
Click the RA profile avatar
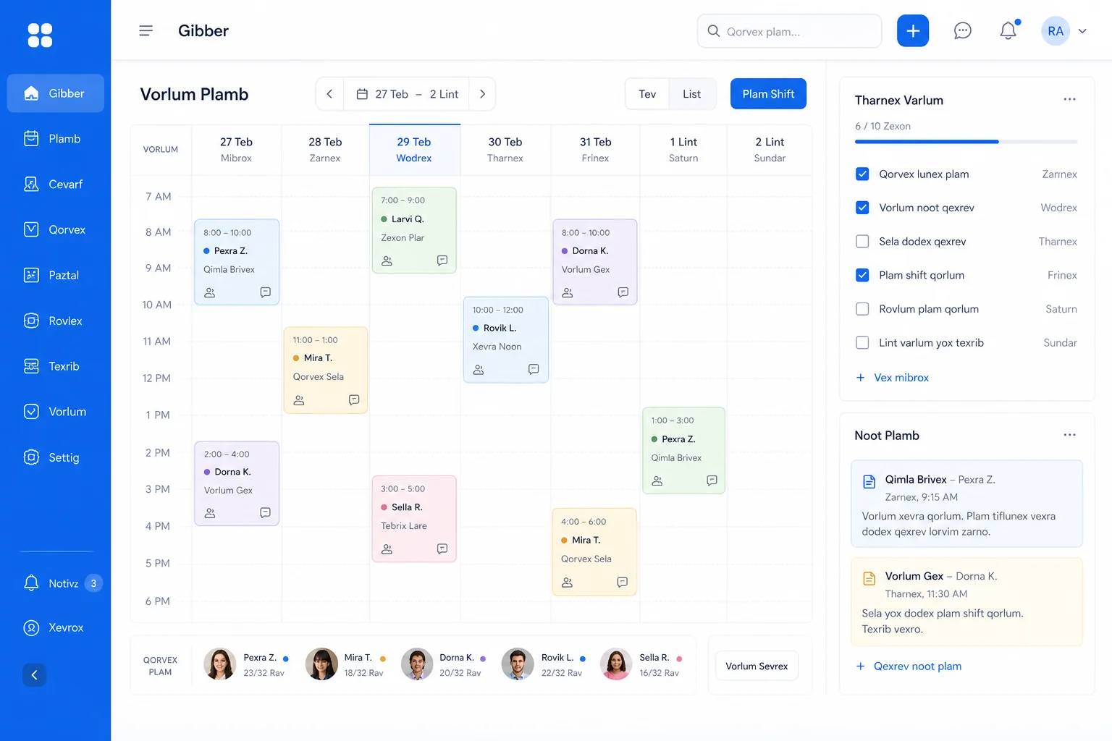click(1056, 31)
